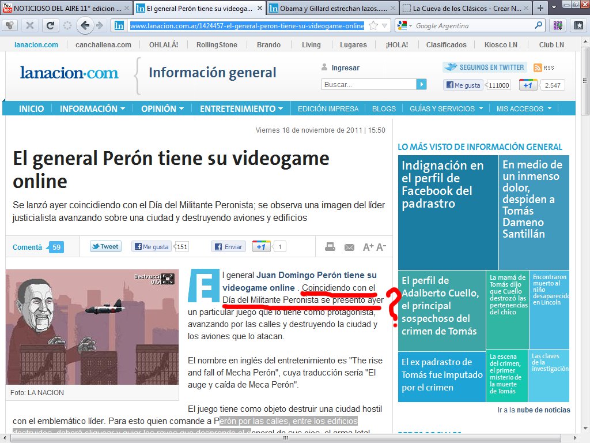Increase text size with A+ icon
Screen dimensions: 590x443
pos(368,247)
